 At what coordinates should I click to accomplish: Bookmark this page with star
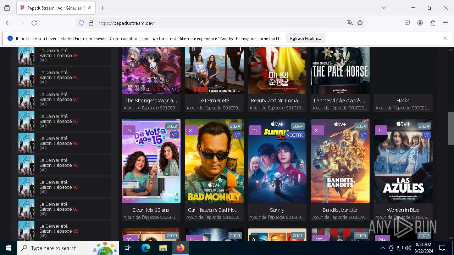[x=360, y=23]
